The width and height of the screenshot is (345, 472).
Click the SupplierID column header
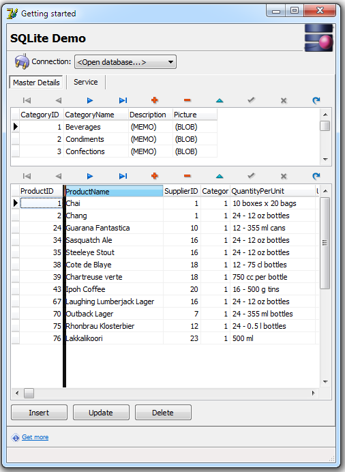[x=182, y=191]
